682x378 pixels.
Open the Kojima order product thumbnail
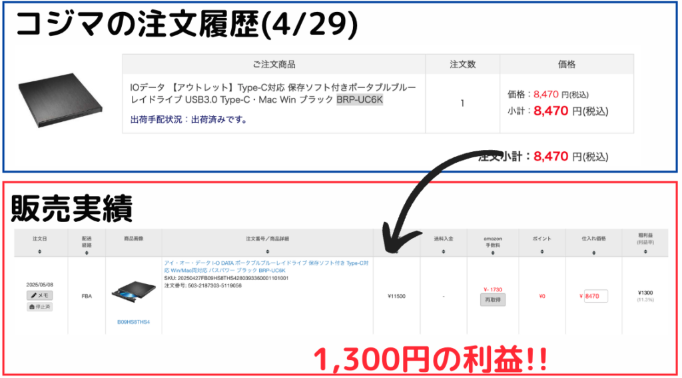click(x=60, y=101)
